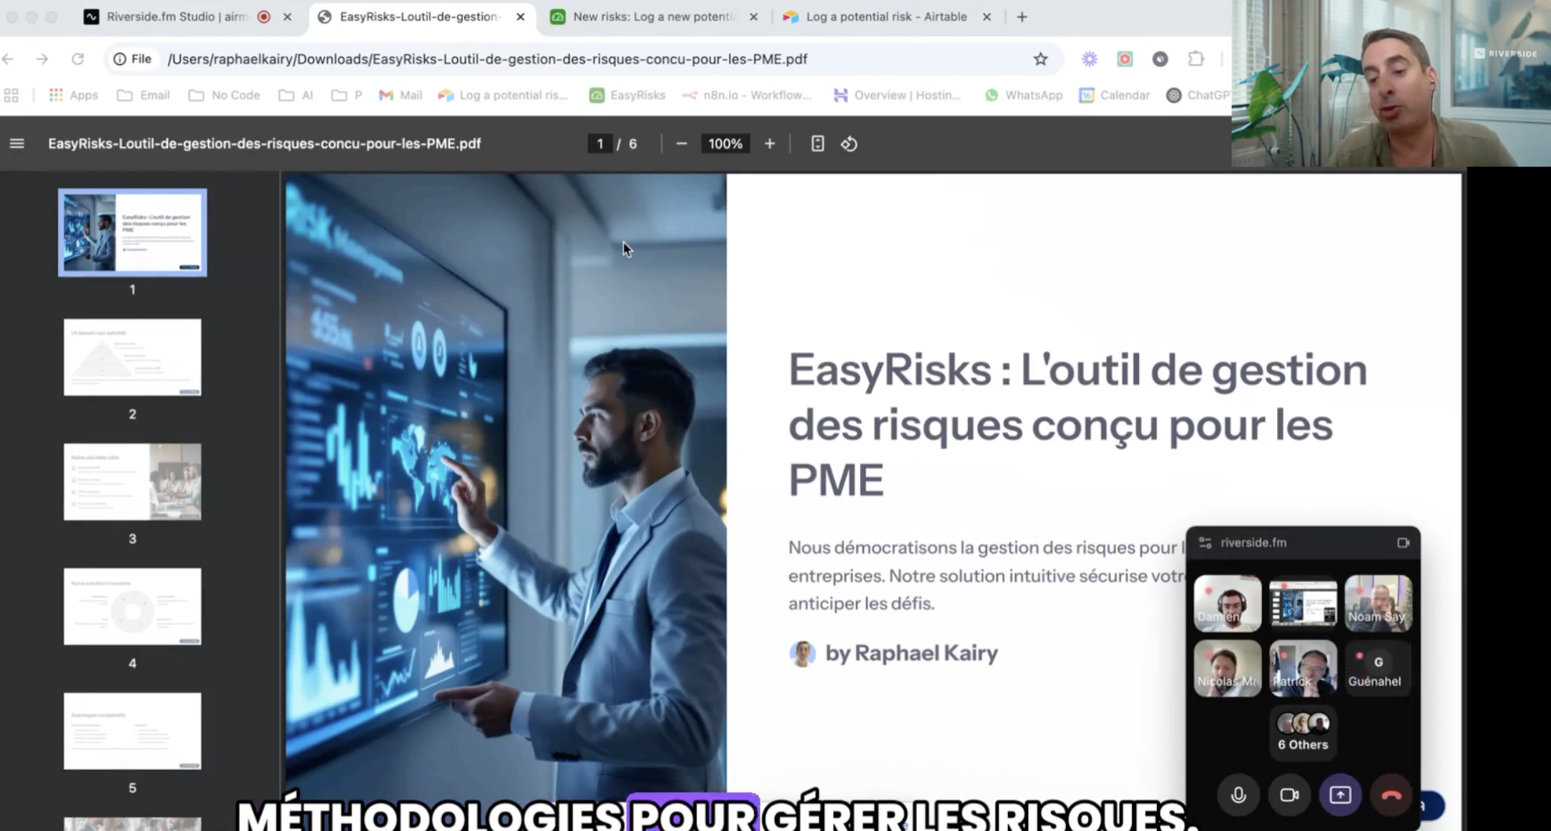Switch to Riverside.fm Studio tab

coord(188,17)
